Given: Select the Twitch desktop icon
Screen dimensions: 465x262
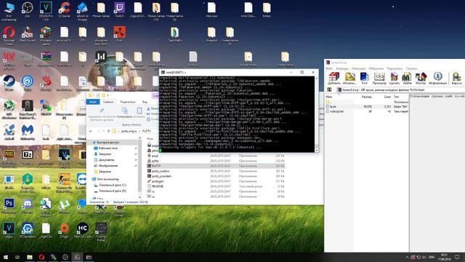Looking at the screenshot, I should pos(119,9).
